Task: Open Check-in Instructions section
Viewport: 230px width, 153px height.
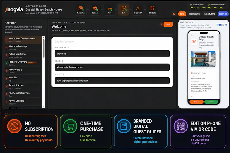Action: tap(23, 94)
